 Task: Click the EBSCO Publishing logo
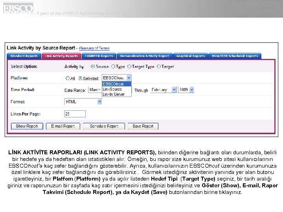18,8
